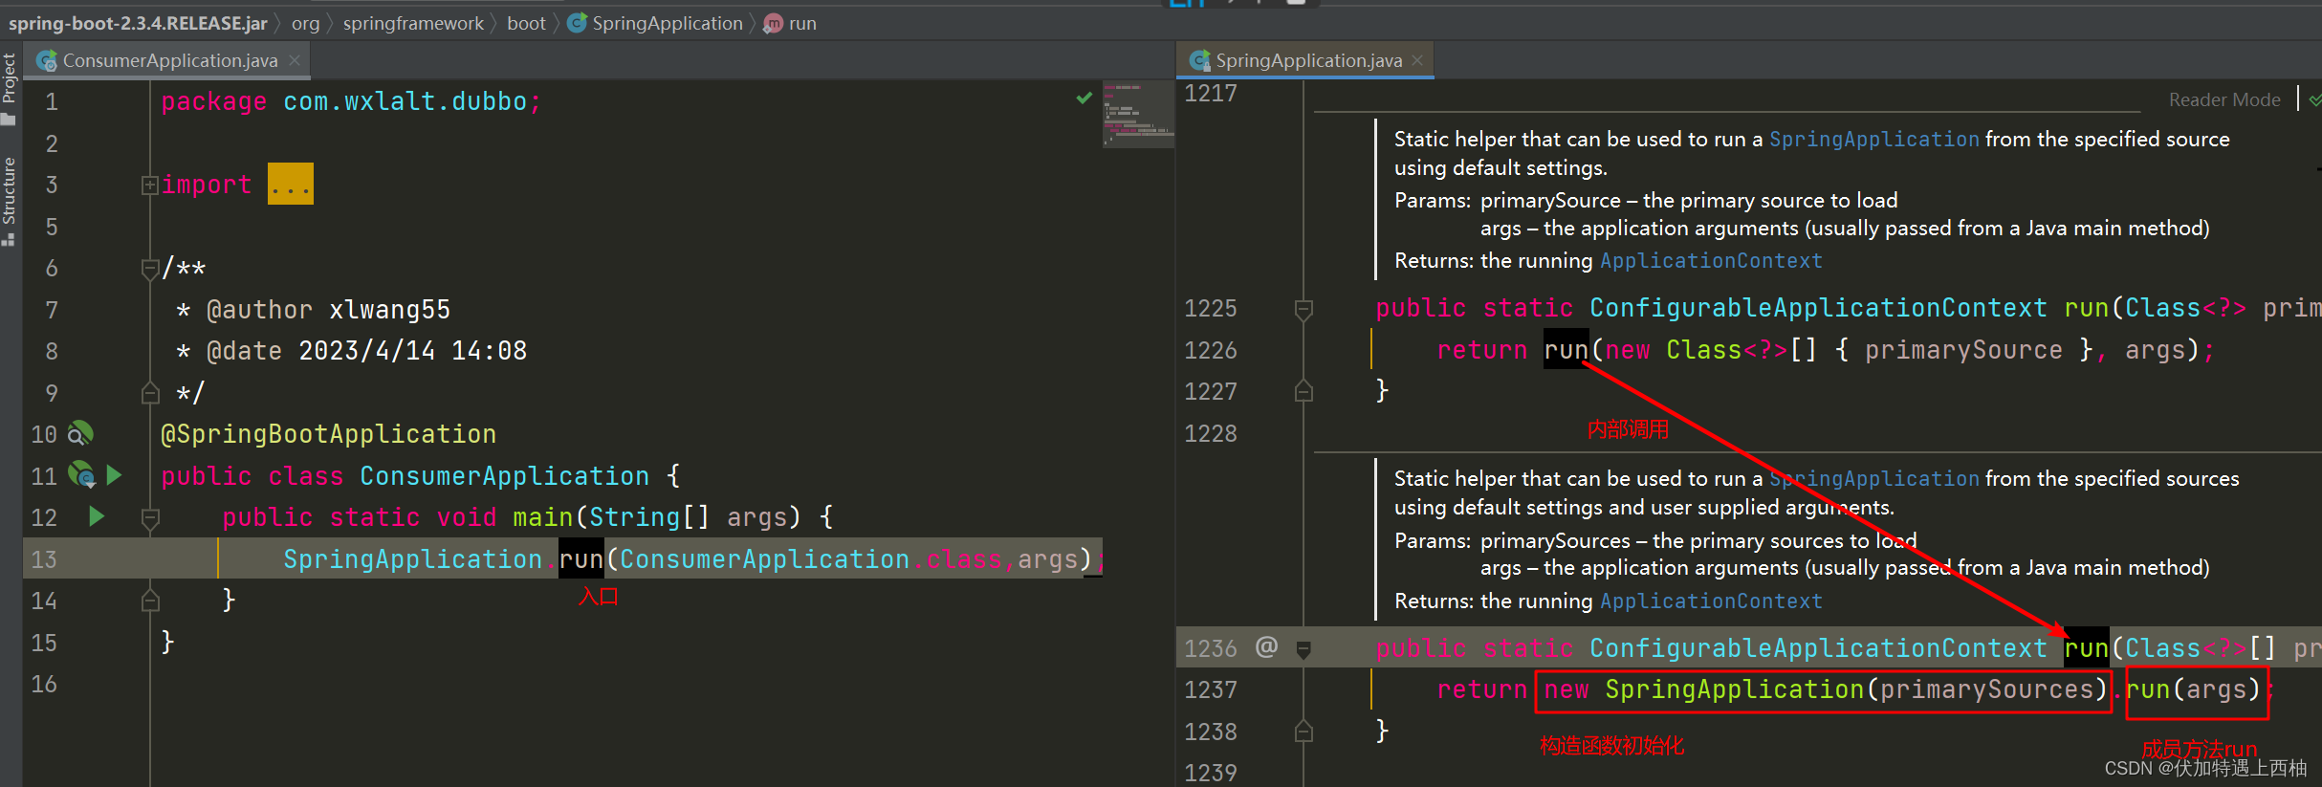Screen dimensions: 2322x787
Task: Close the SpringApplication.java tab
Action: pyautogui.click(x=1417, y=60)
